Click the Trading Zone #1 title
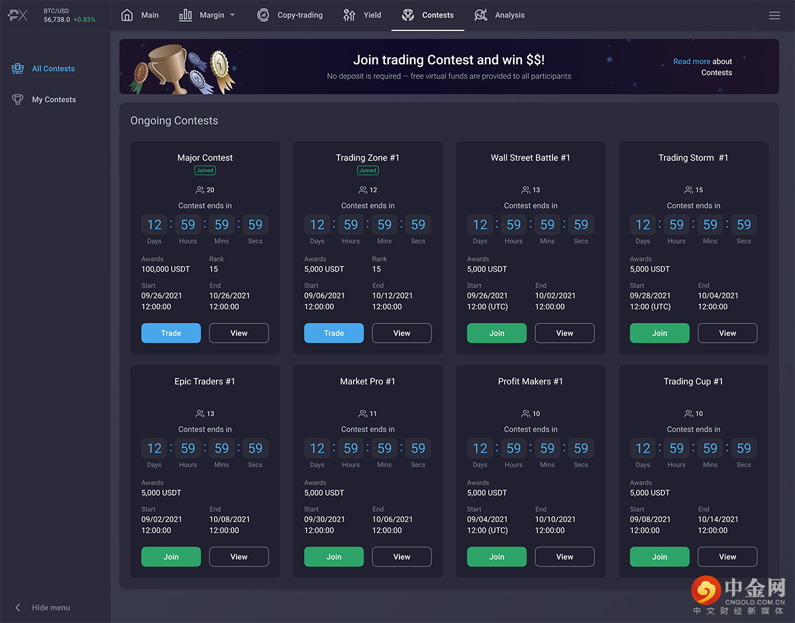 (x=368, y=158)
